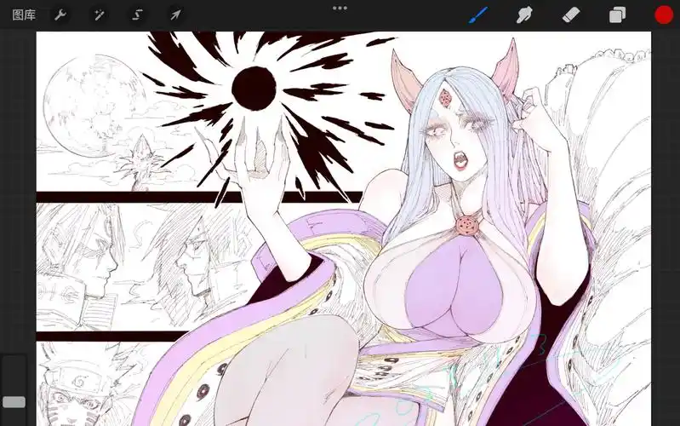Activate the Selection tool
680x426 pixels.
point(137,15)
